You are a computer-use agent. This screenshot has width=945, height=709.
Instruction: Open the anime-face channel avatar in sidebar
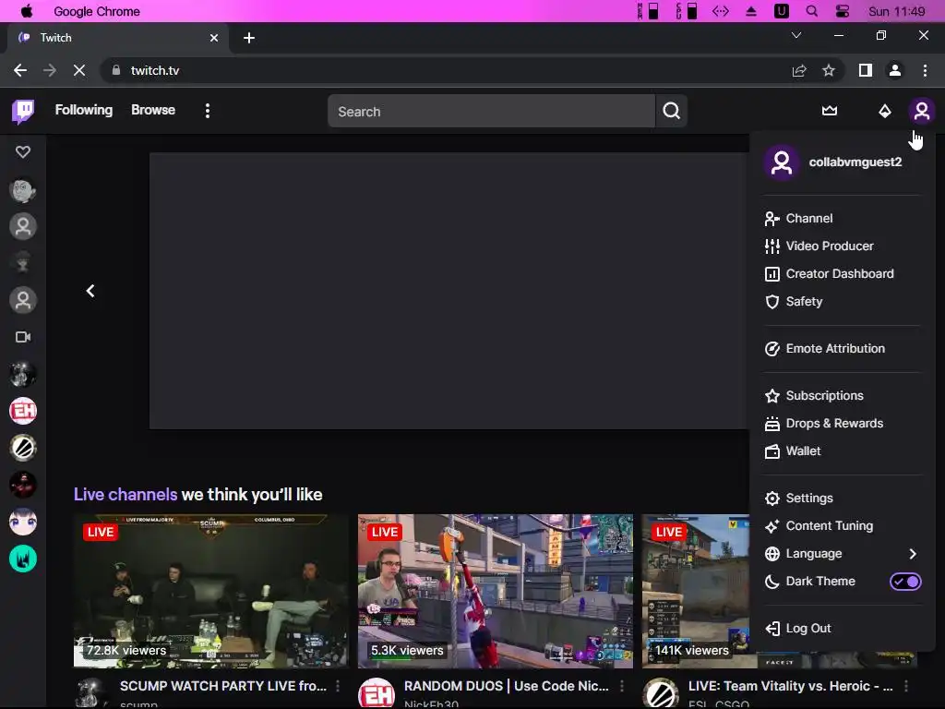tap(23, 523)
